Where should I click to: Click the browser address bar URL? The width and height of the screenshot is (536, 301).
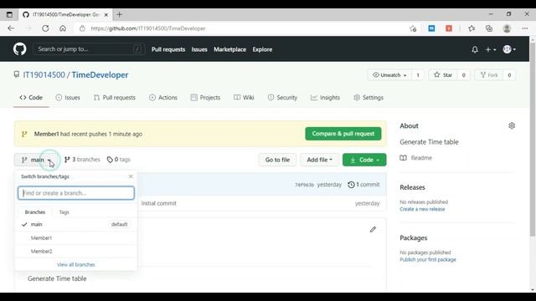(x=148, y=28)
